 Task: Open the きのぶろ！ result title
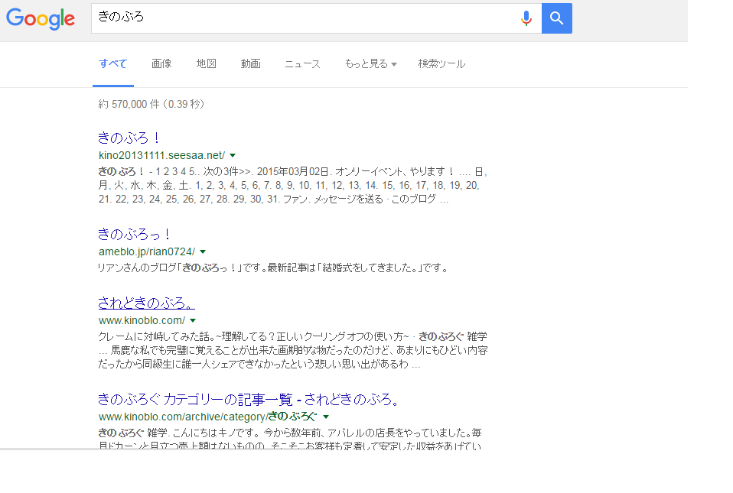pos(129,138)
